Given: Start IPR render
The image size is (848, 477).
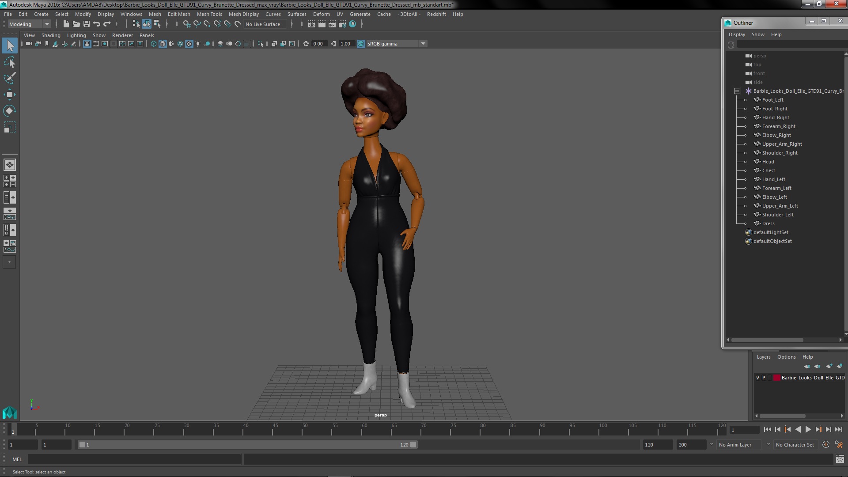Looking at the screenshot, I should tap(332, 24).
